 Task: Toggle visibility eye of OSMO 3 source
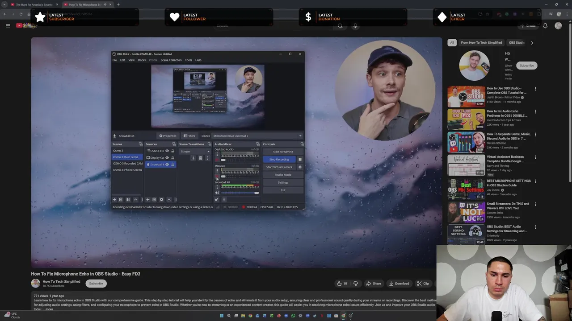coord(167,151)
